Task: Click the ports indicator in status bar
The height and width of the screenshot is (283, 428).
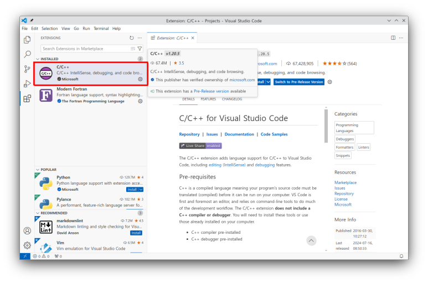Action: click(58, 256)
